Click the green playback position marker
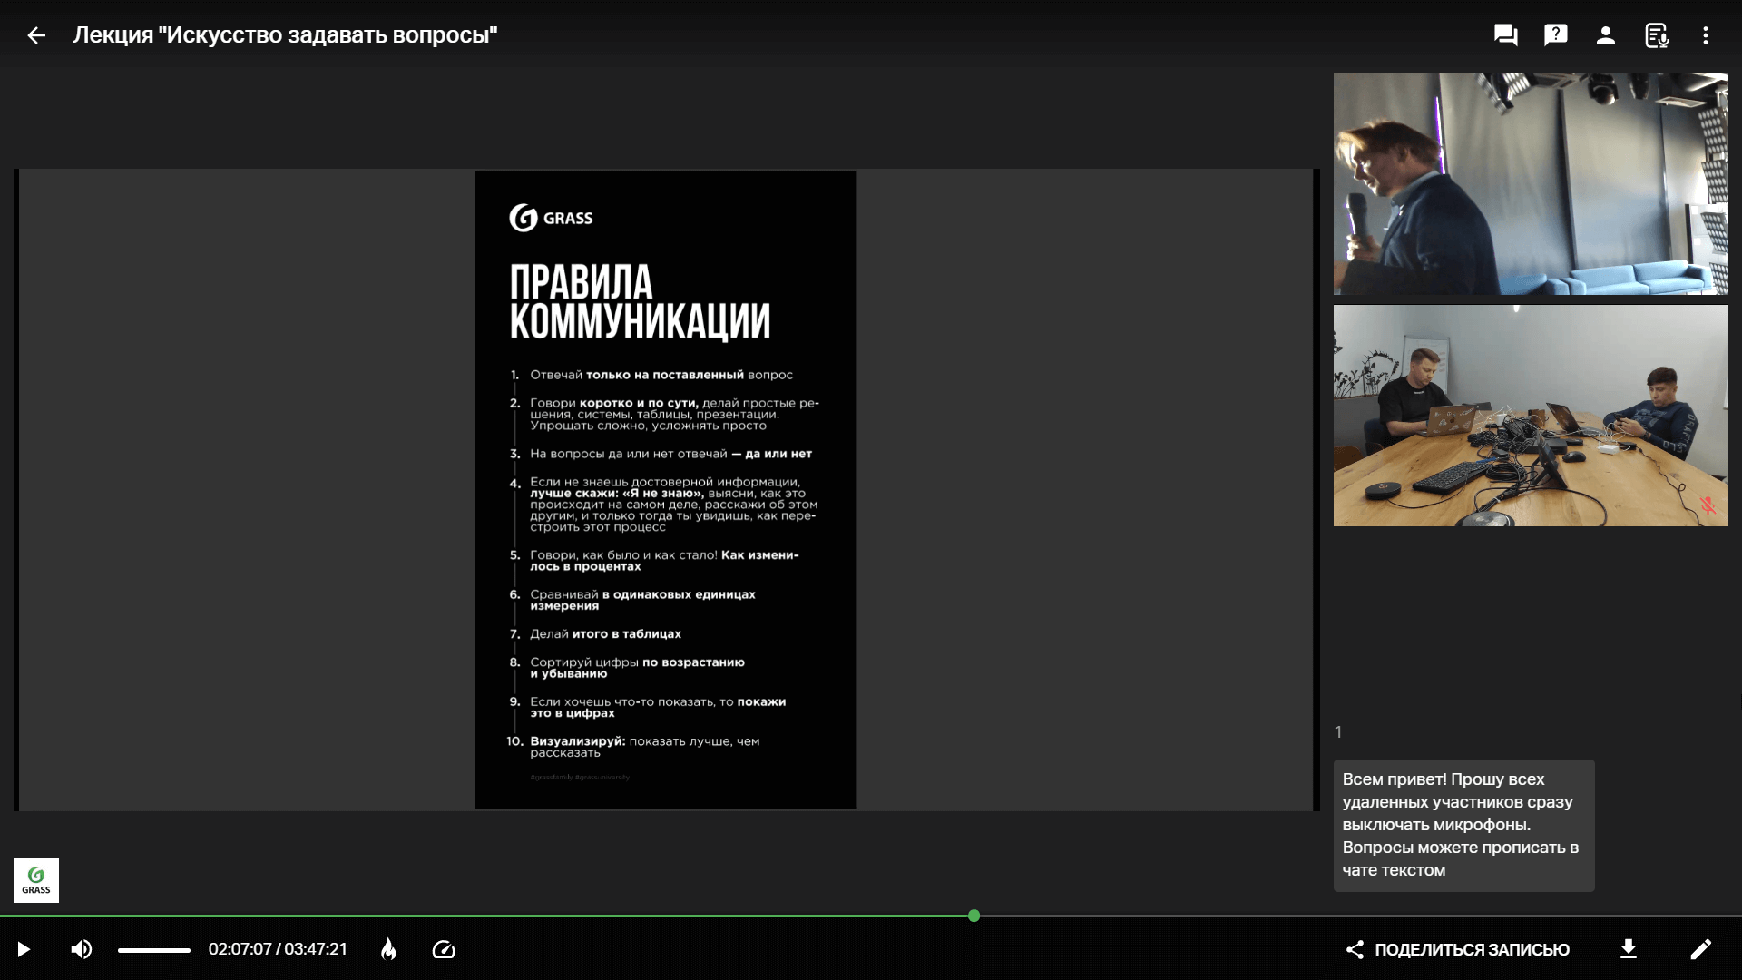Viewport: 1742px width, 980px height. [974, 916]
